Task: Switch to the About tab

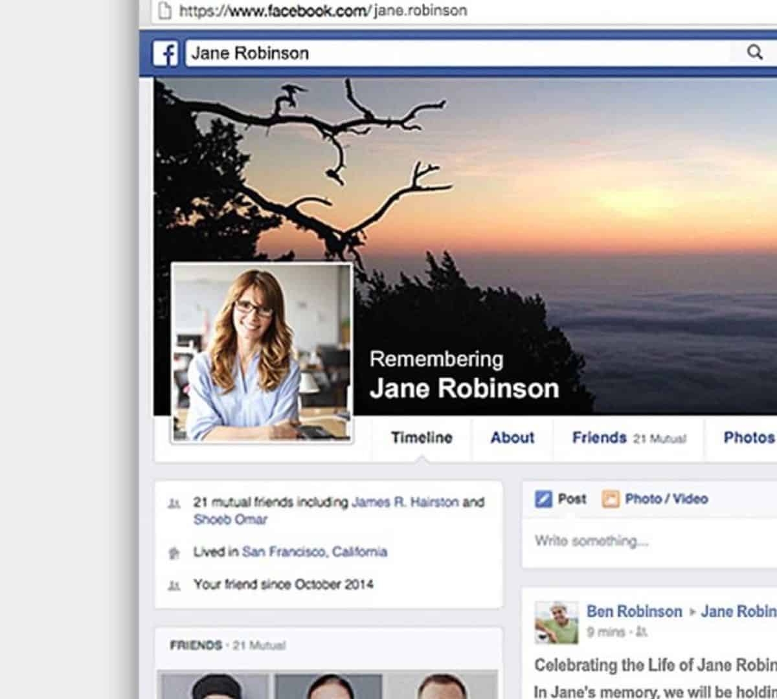Action: click(512, 438)
